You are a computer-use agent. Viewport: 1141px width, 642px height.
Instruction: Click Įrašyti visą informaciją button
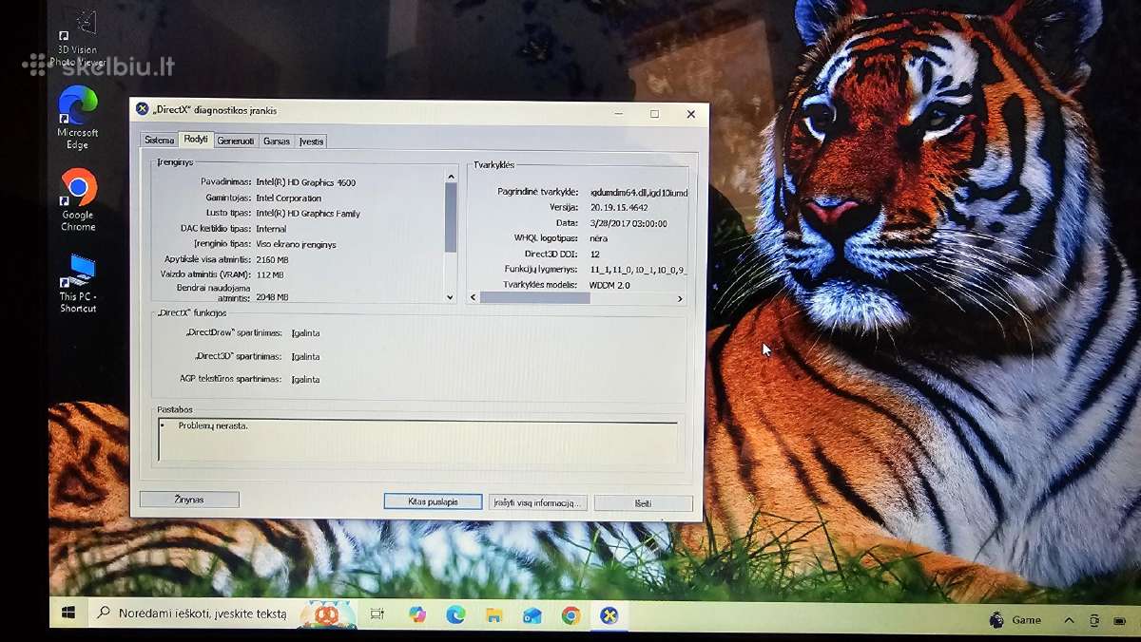(x=537, y=502)
